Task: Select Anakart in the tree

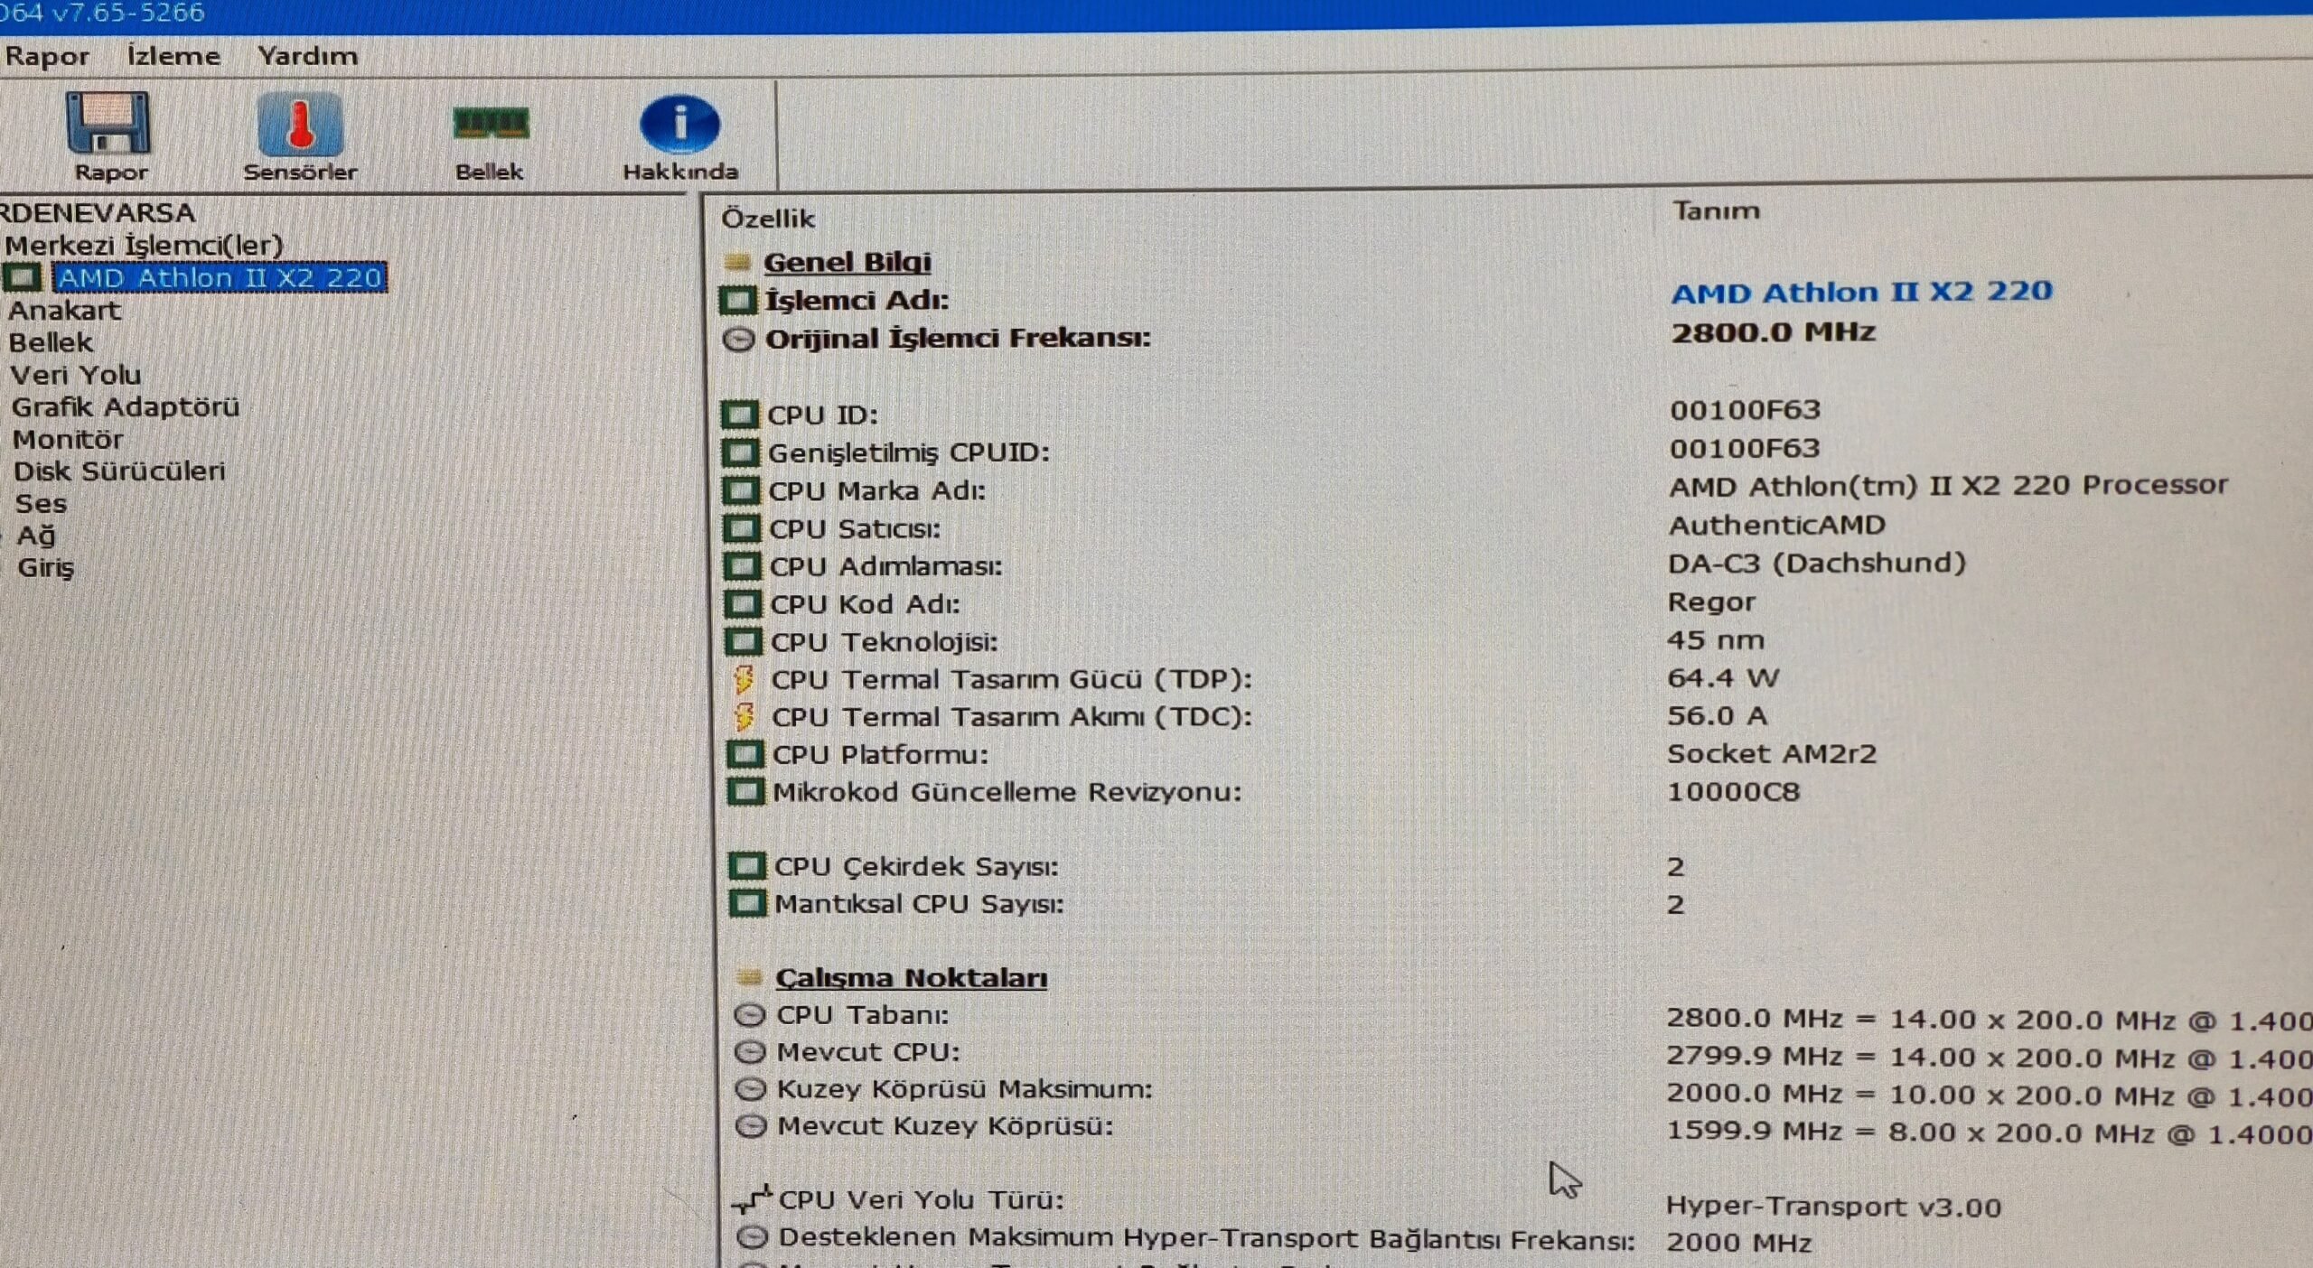Action: click(64, 310)
